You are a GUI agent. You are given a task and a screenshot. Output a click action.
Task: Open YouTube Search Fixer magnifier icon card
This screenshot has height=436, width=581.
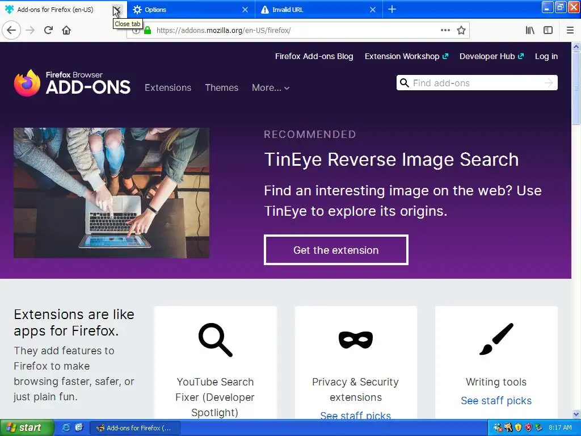click(x=215, y=340)
